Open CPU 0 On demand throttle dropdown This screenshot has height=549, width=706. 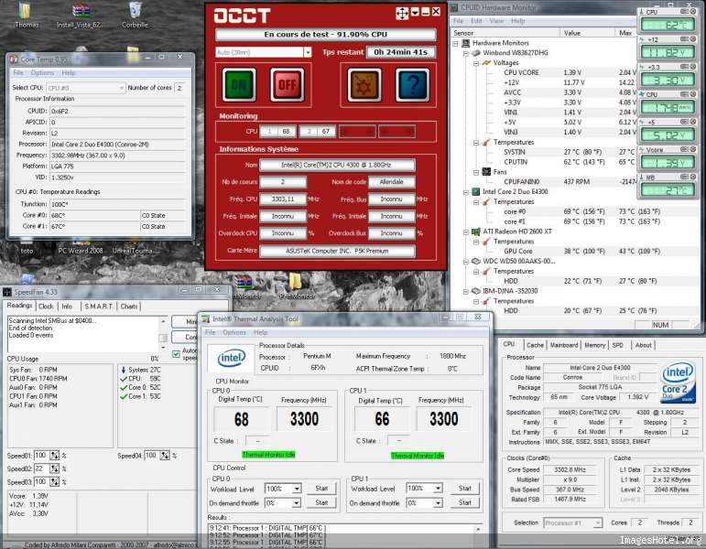click(297, 503)
